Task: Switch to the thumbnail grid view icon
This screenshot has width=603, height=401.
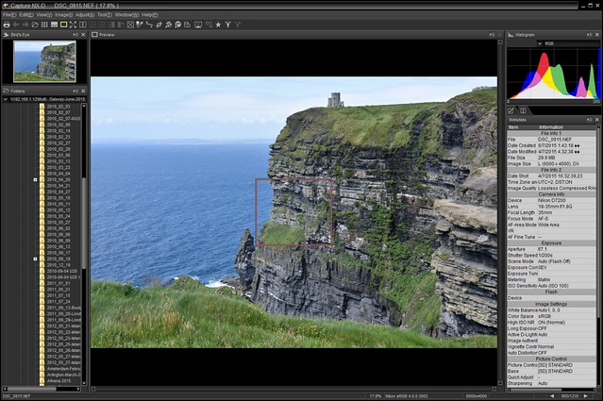Action: point(44,25)
